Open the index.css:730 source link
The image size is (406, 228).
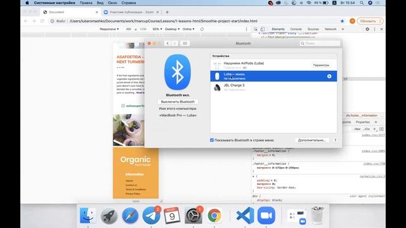(374, 163)
